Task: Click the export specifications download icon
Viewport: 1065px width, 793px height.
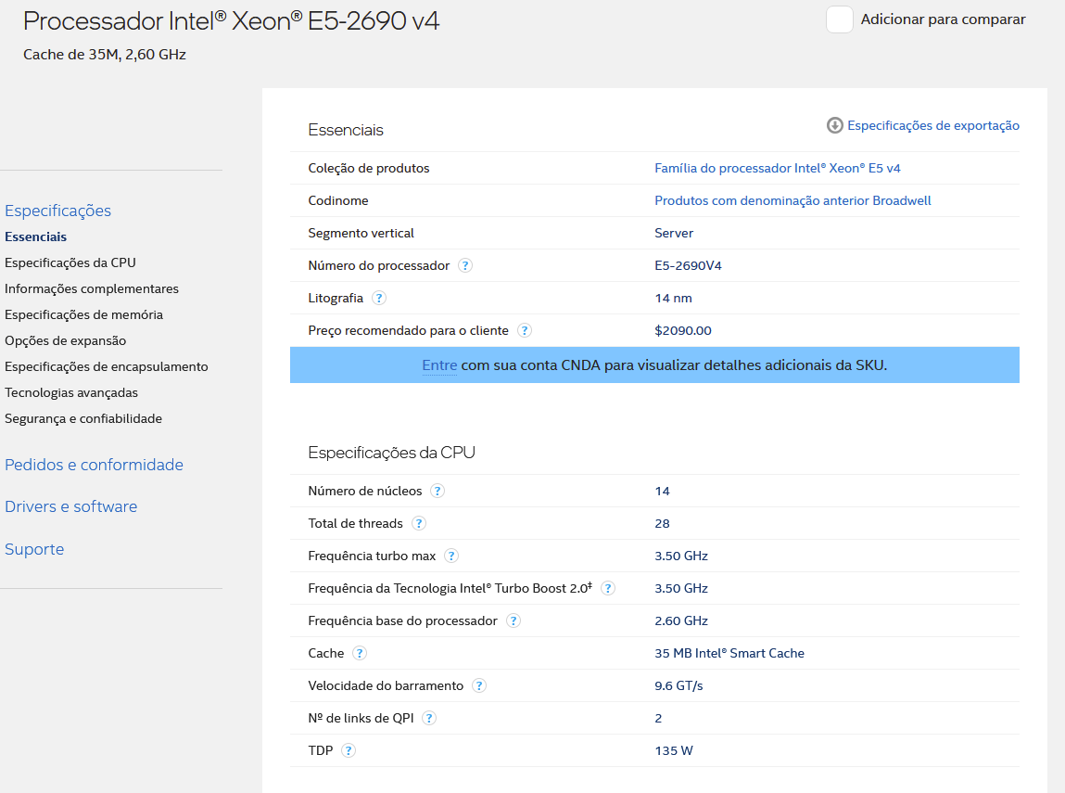Action: pos(835,125)
